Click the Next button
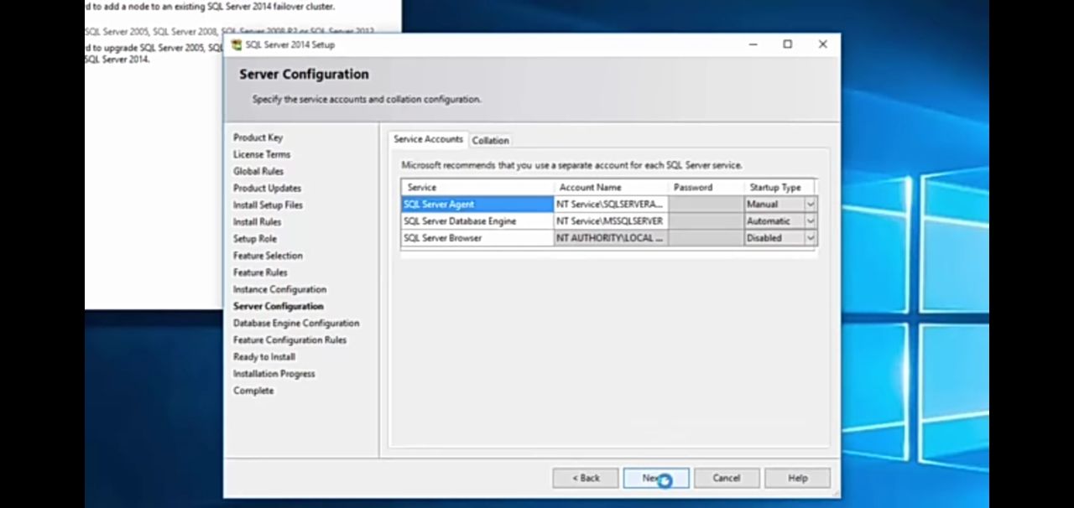 656,478
